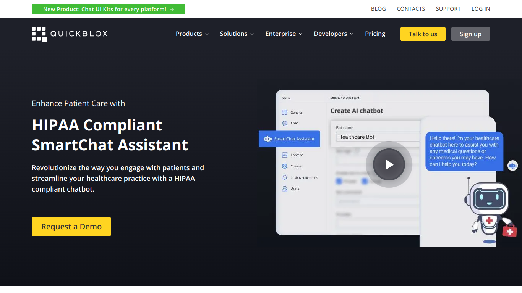Viewport: 522px width, 293px height.
Task: Click the General grid icon in mockup menu
Action: coord(284,113)
